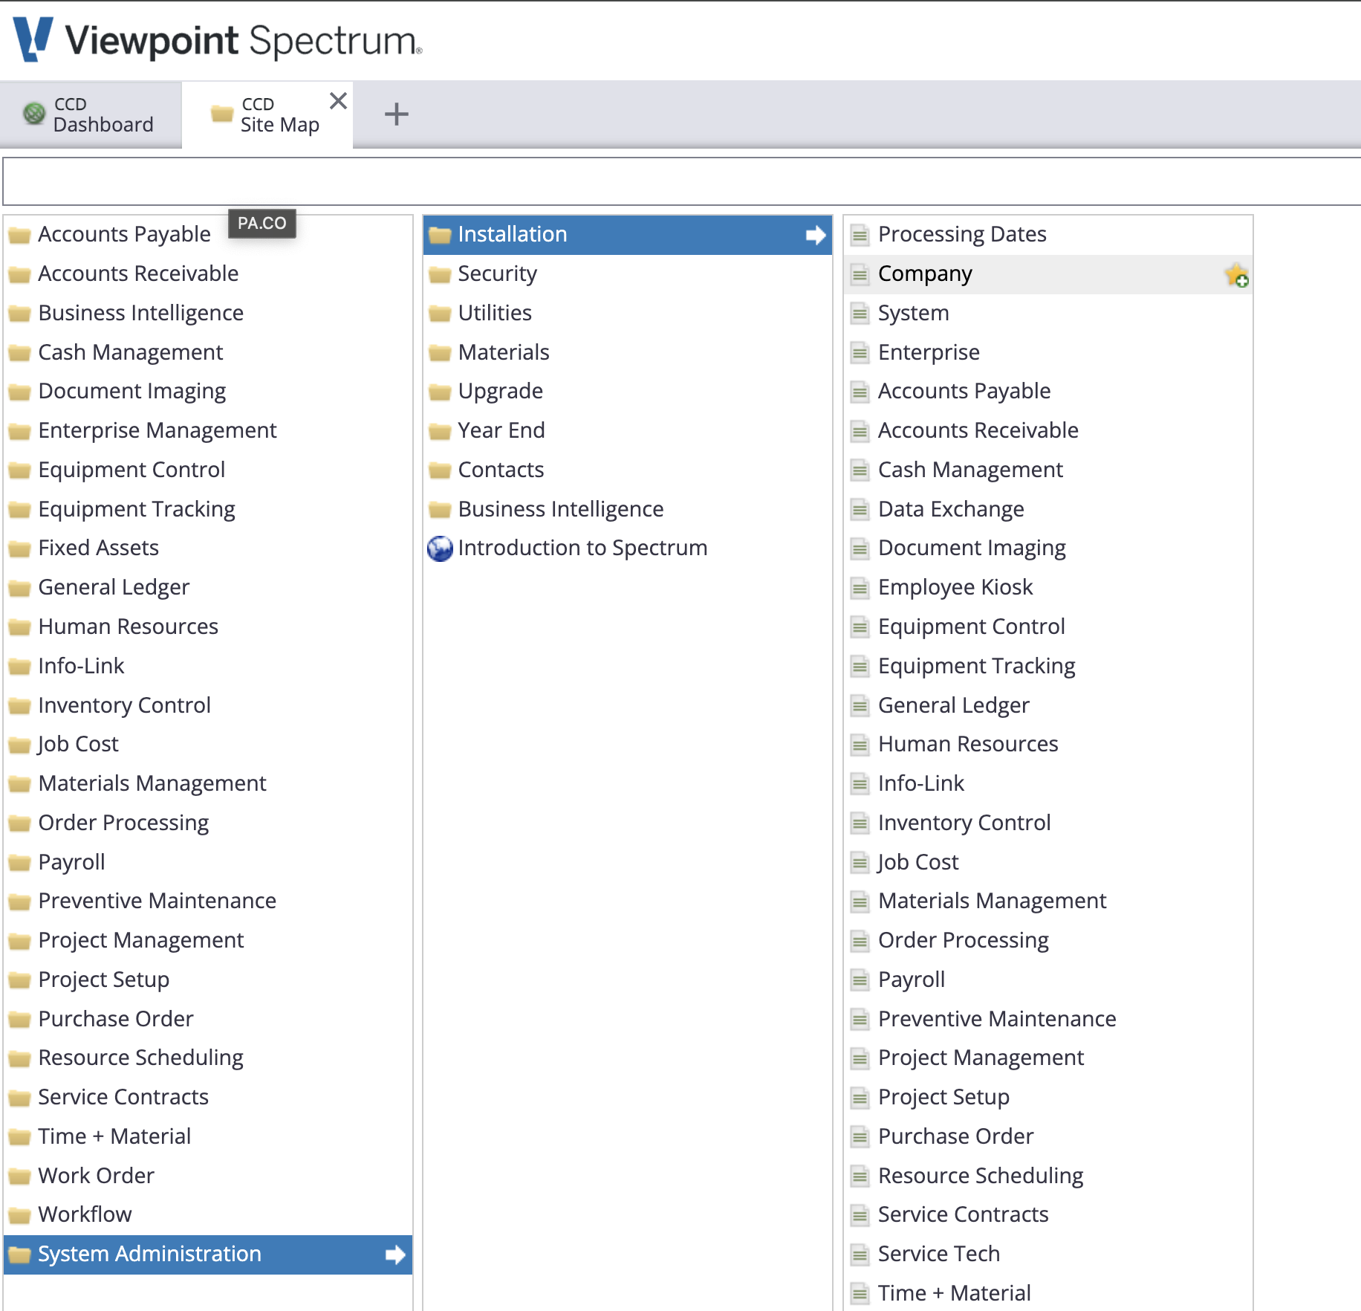Viewport: 1361px width, 1311px height.
Task: Click the Job Cost folder icon in modules list
Action: tap(19, 745)
